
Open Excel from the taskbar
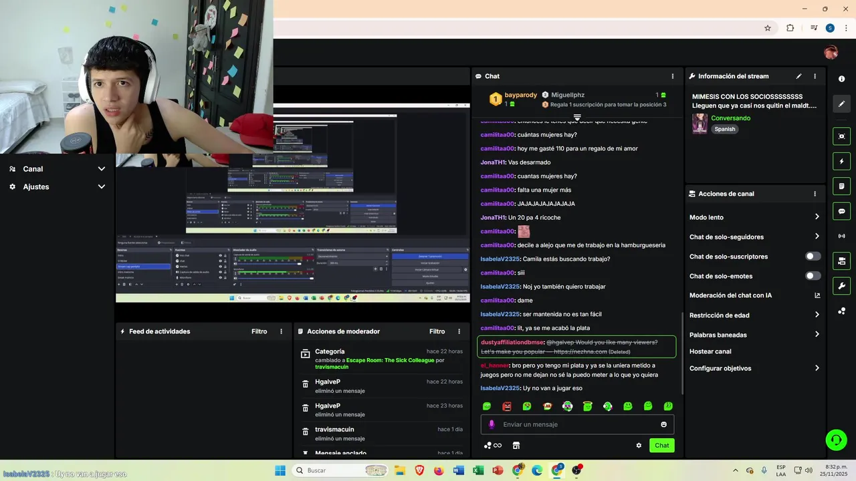tap(478, 470)
